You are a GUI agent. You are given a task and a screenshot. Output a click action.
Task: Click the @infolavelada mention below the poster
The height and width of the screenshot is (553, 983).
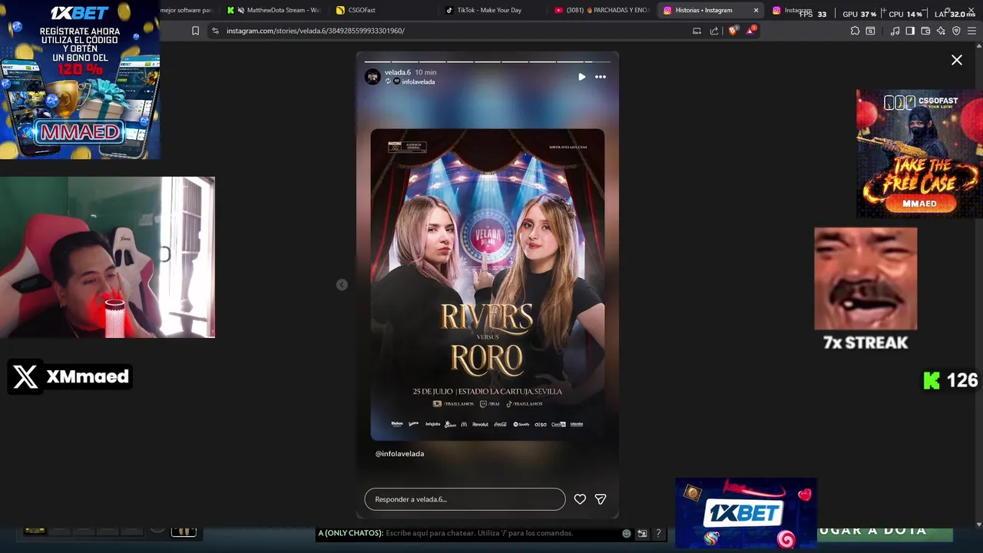coord(399,454)
